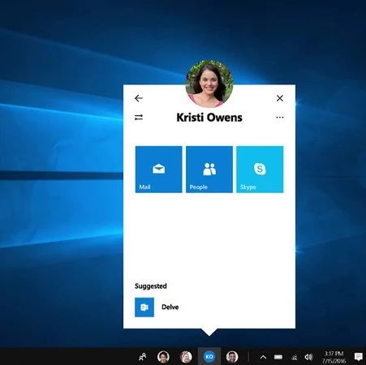Select the second pinned contact on taskbar

(x=186, y=357)
